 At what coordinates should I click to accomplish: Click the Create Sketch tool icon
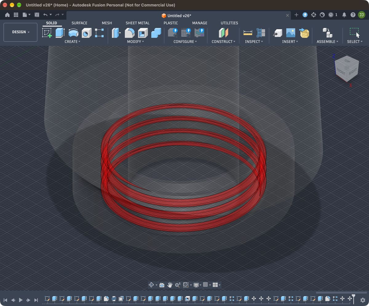pos(47,33)
